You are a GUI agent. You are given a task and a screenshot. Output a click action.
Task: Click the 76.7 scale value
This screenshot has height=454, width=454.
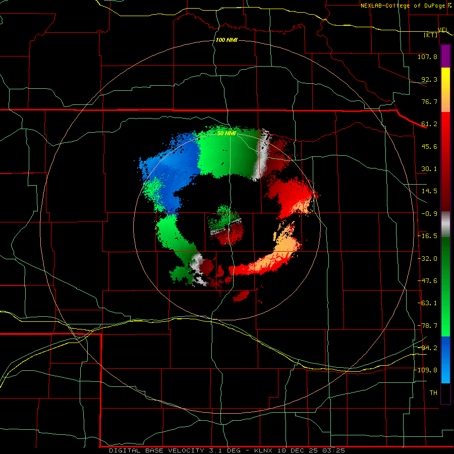tap(429, 101)
